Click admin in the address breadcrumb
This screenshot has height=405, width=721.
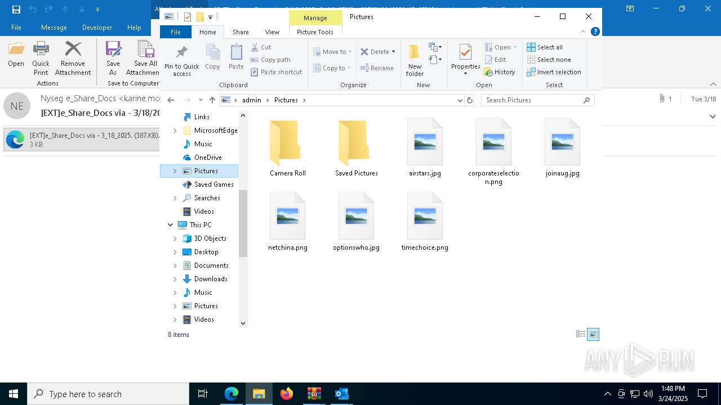252,100
